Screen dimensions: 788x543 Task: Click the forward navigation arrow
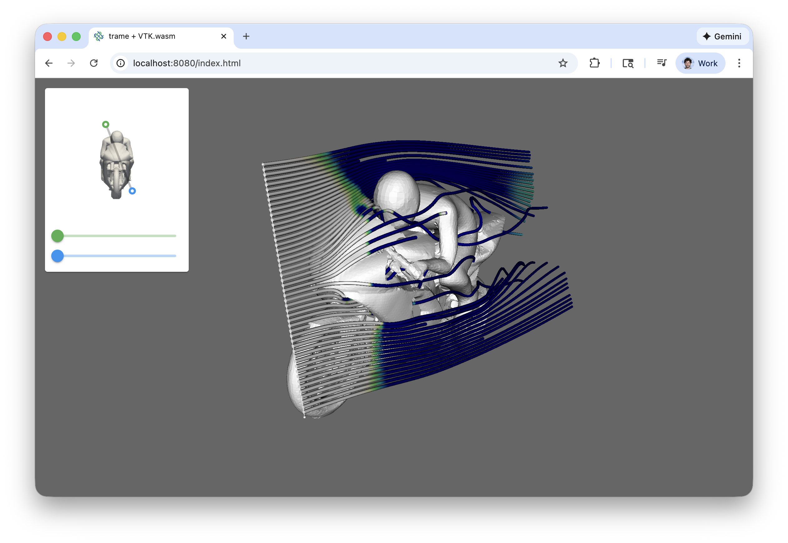[71, 63]
